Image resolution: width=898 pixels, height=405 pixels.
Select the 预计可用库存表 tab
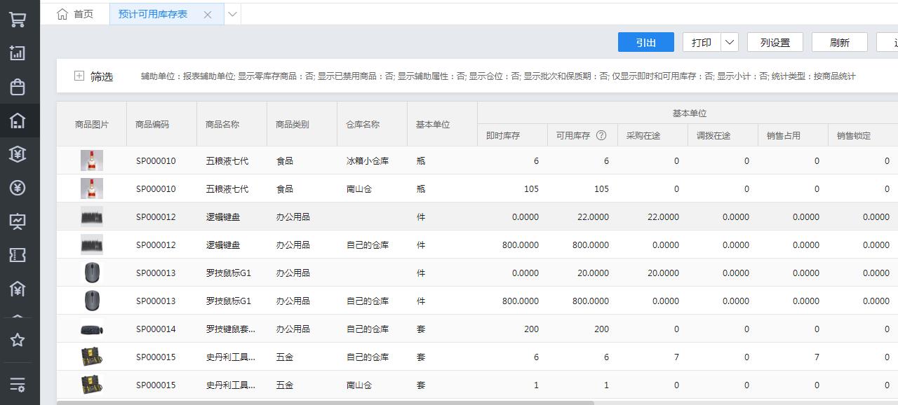click(153, 14)
